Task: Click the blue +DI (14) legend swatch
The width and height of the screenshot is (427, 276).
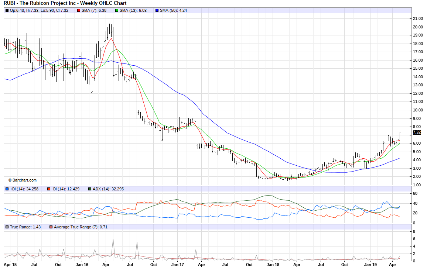Action: (x=7, y=189)
